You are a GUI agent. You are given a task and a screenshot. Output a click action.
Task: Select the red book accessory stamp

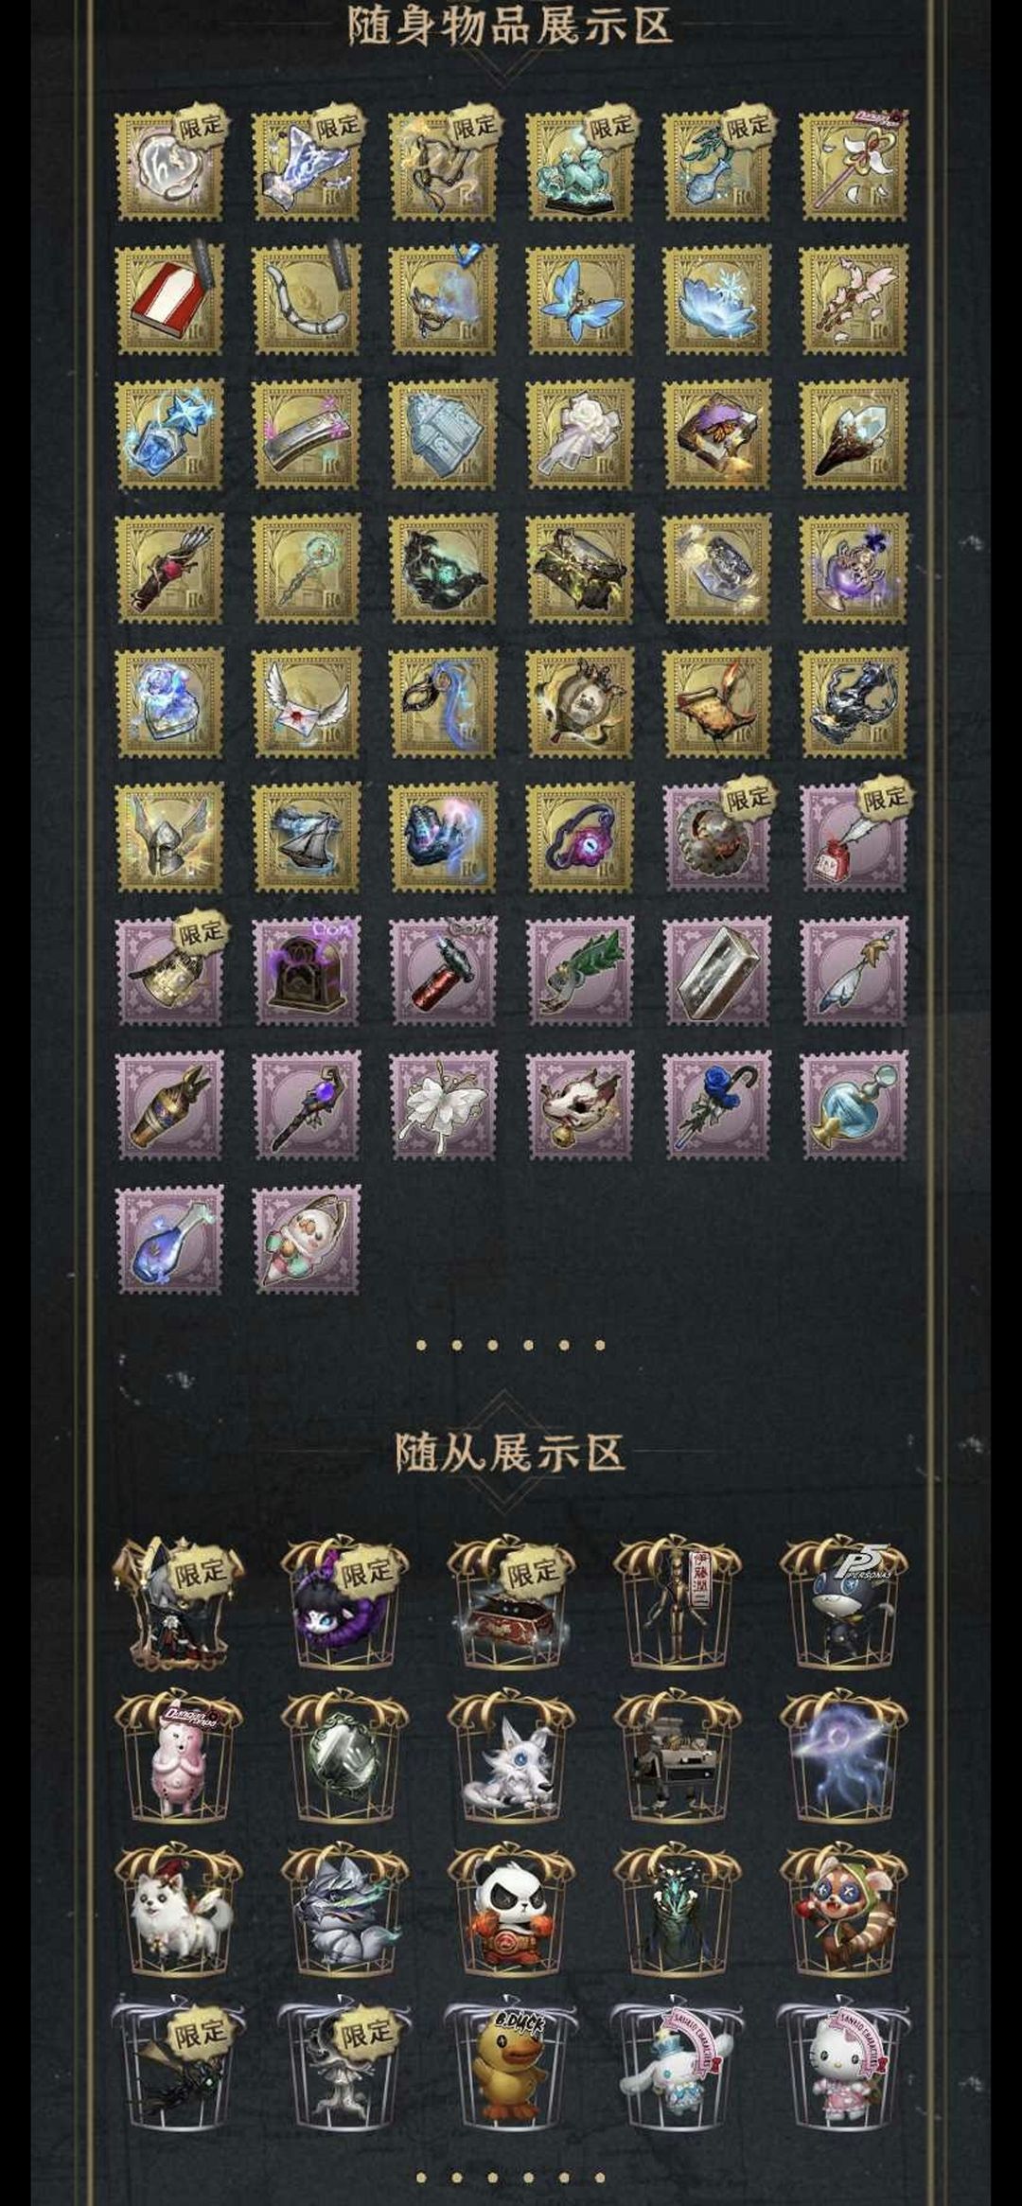tap(169, 300)
